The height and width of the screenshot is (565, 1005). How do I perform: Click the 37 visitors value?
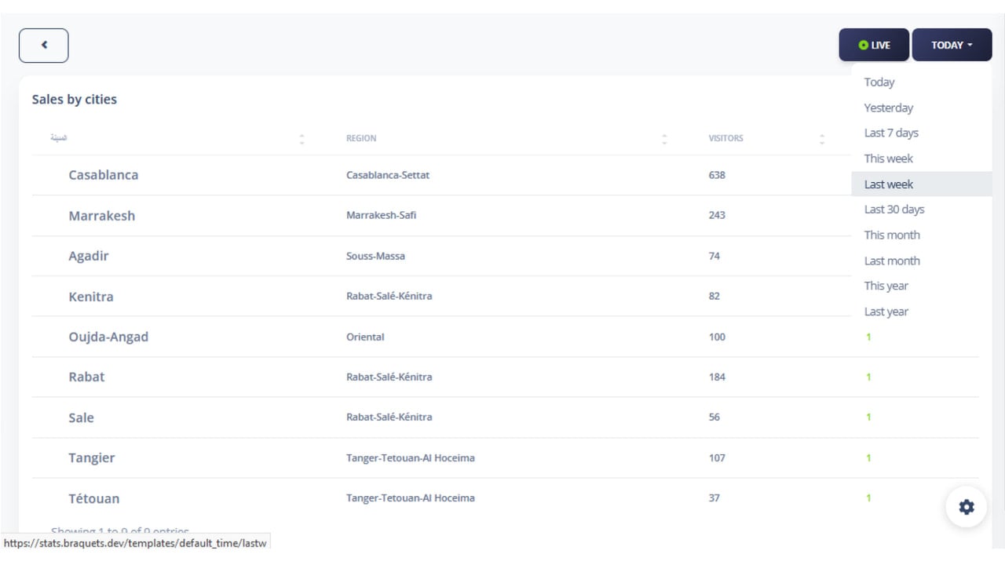click(714, 498)
